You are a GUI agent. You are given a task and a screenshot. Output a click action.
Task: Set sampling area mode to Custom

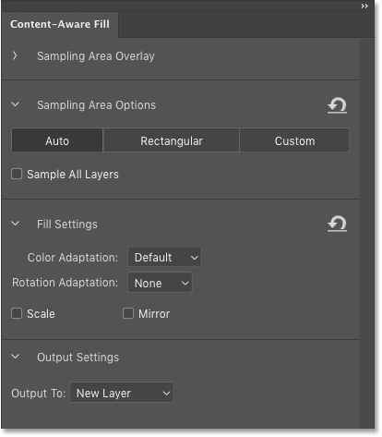click(294, 140)
